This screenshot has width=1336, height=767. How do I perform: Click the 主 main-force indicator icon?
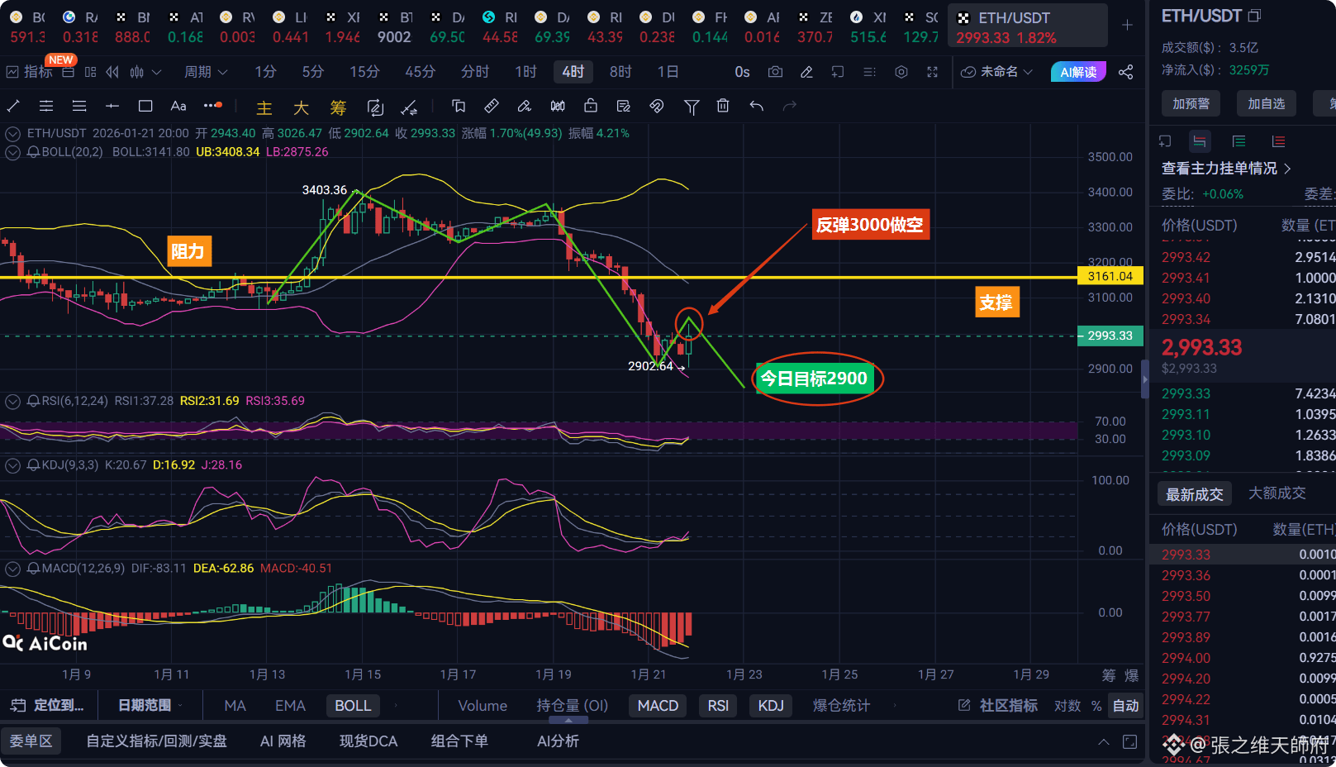coord(264,107)
